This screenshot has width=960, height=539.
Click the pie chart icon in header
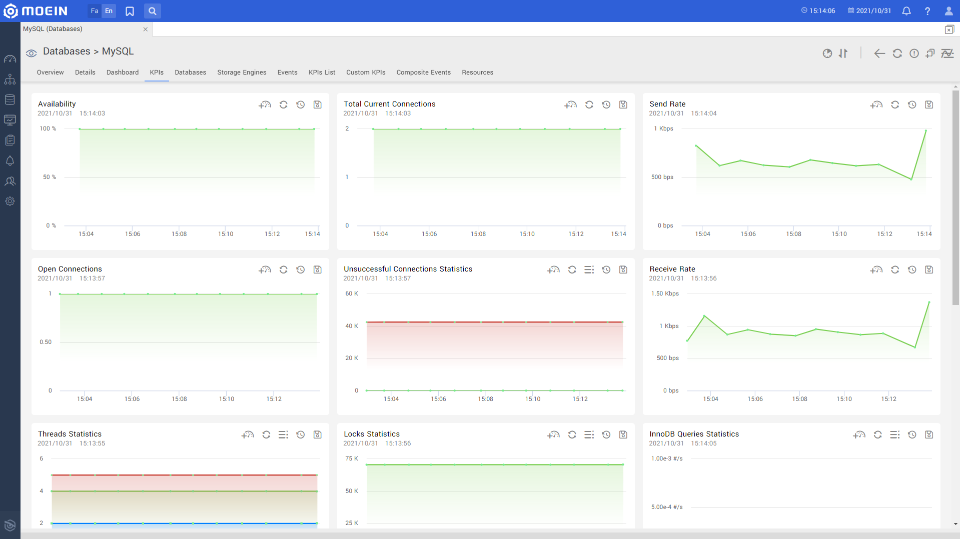click(x=827, y=53)
